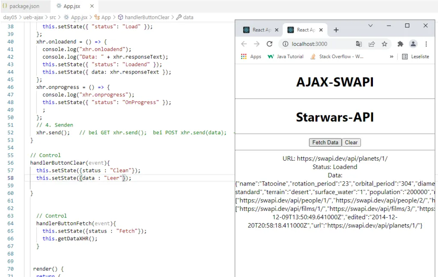Screen dimensions: 438x277
Task: Open the Apps bookmarks shortcut
Action: tap(251, 56)
